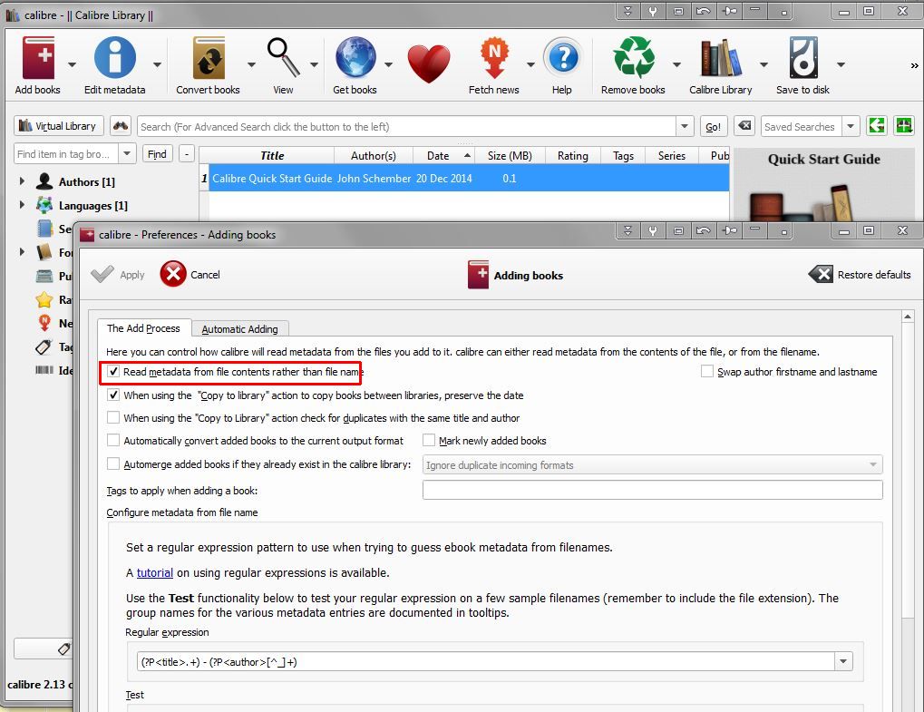Click the Virtual Library button
This screenshot has width=924, height=712.
pos(58,125)
